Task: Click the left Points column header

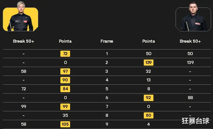Action: pyautogui.click(x=65, y=41)
